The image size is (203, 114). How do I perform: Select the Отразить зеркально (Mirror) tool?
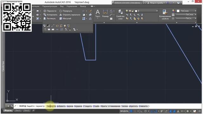(70, 15)
